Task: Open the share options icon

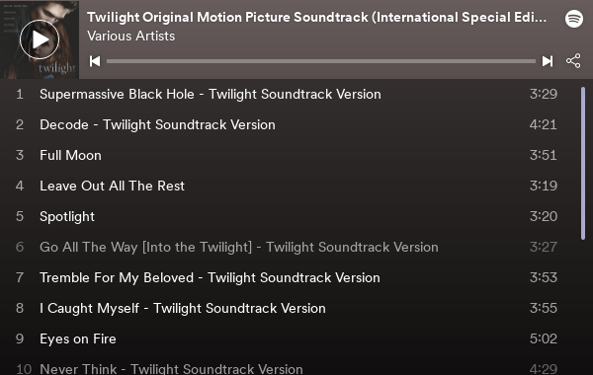Action: (573, 61)
